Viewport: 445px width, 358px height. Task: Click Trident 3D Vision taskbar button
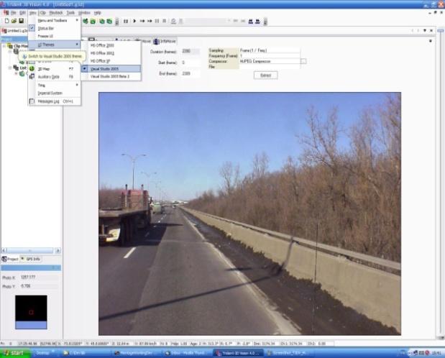pos(239,353)
